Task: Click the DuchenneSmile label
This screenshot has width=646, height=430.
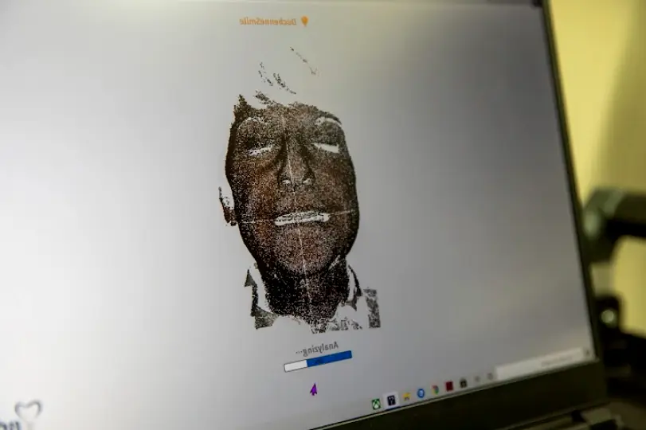Action: (268, 21)
